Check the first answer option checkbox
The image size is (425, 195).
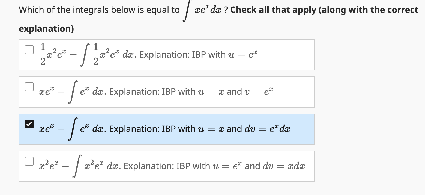(29, 49)
